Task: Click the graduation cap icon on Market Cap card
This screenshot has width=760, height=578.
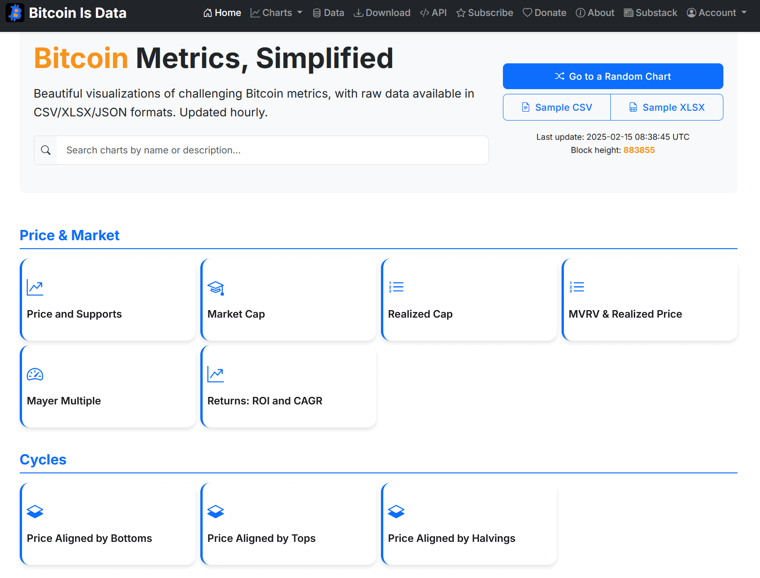Action: (216, 288)
